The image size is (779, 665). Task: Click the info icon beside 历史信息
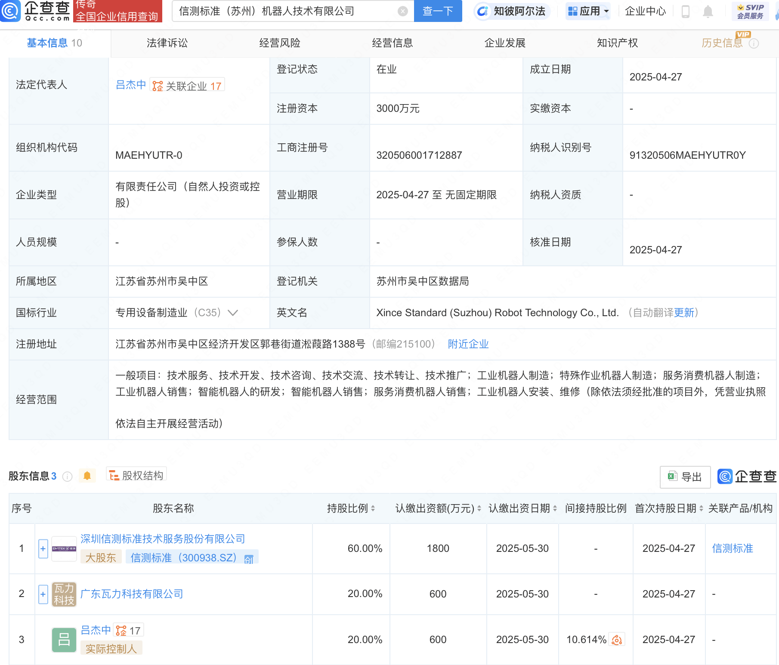[754, 43]
